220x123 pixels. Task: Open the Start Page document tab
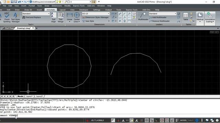[x=9, y=28]
